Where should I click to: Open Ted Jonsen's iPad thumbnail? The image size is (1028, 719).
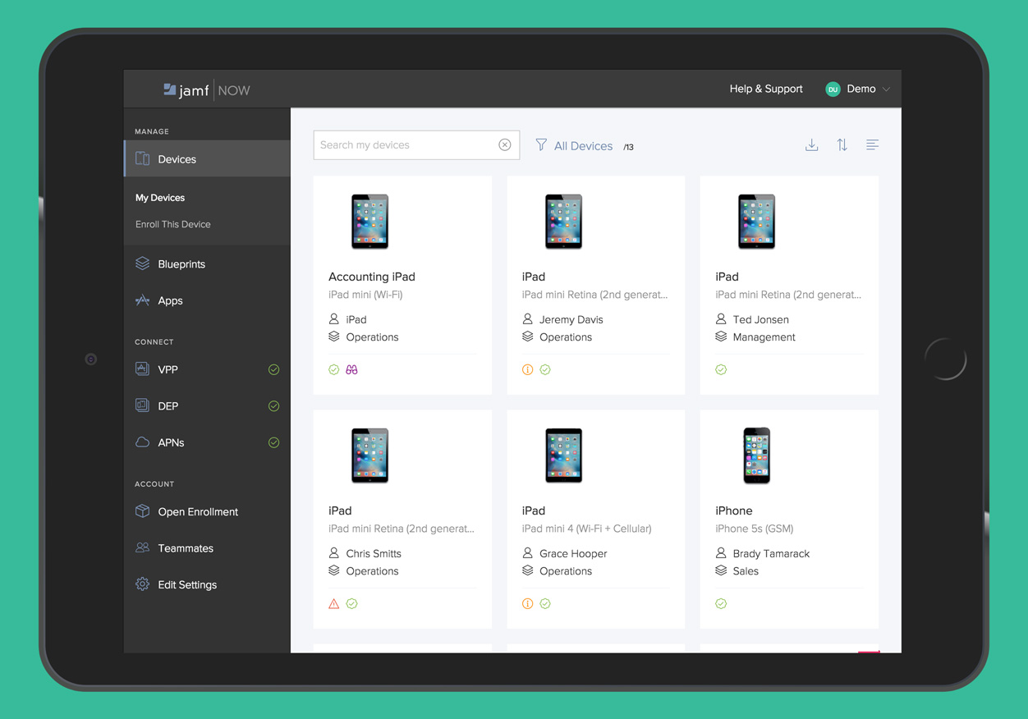757,222
